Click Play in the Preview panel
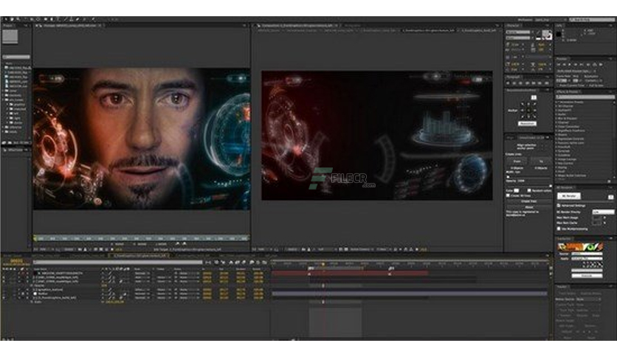The width and height of the screenshot is (617, 357). click(570, 64)
